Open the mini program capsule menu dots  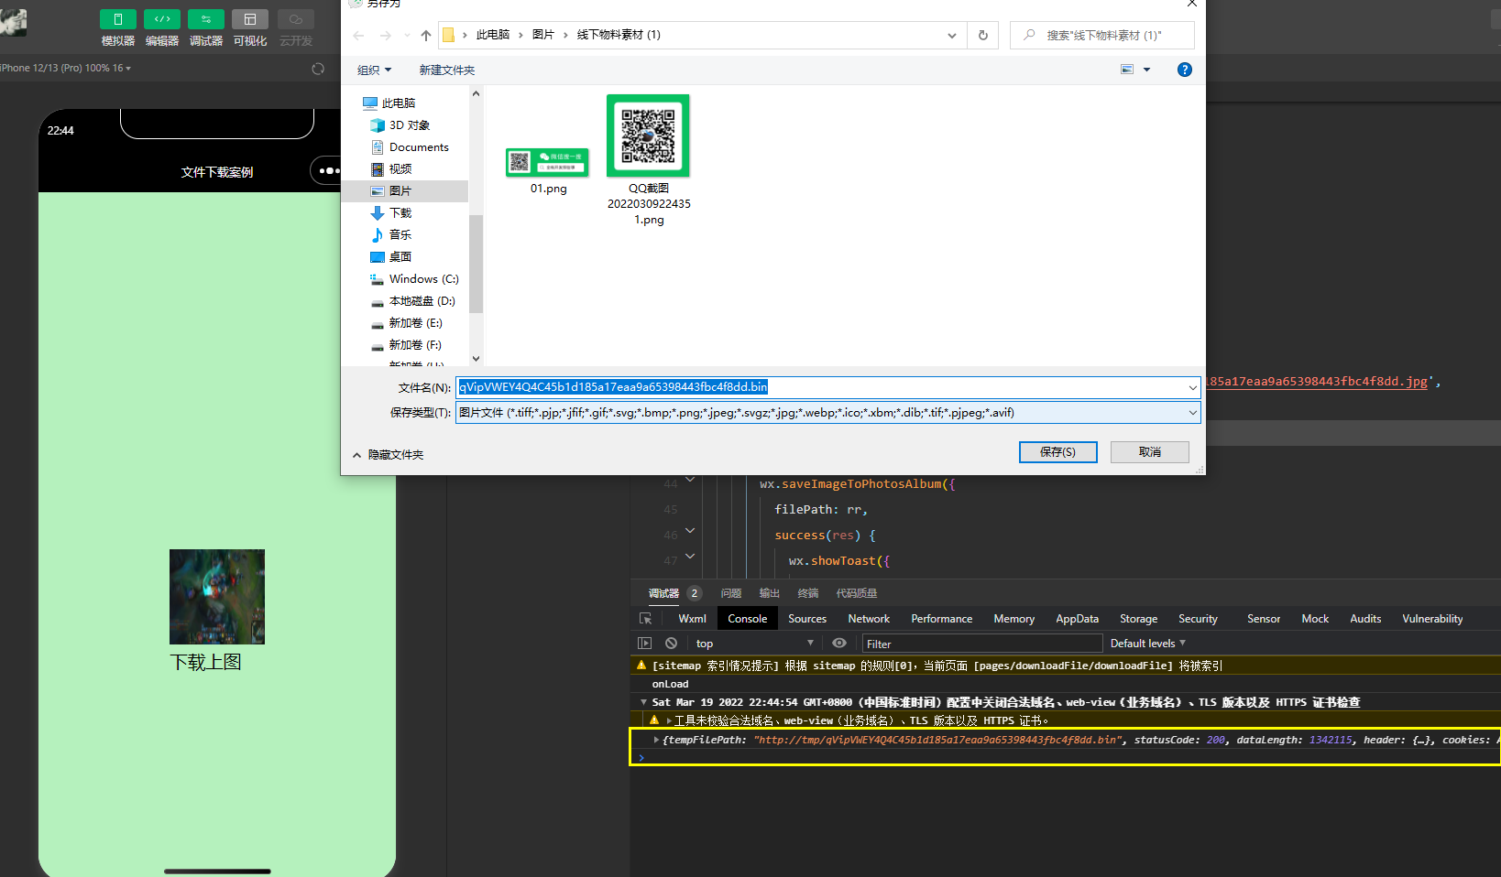pos(329,170)
